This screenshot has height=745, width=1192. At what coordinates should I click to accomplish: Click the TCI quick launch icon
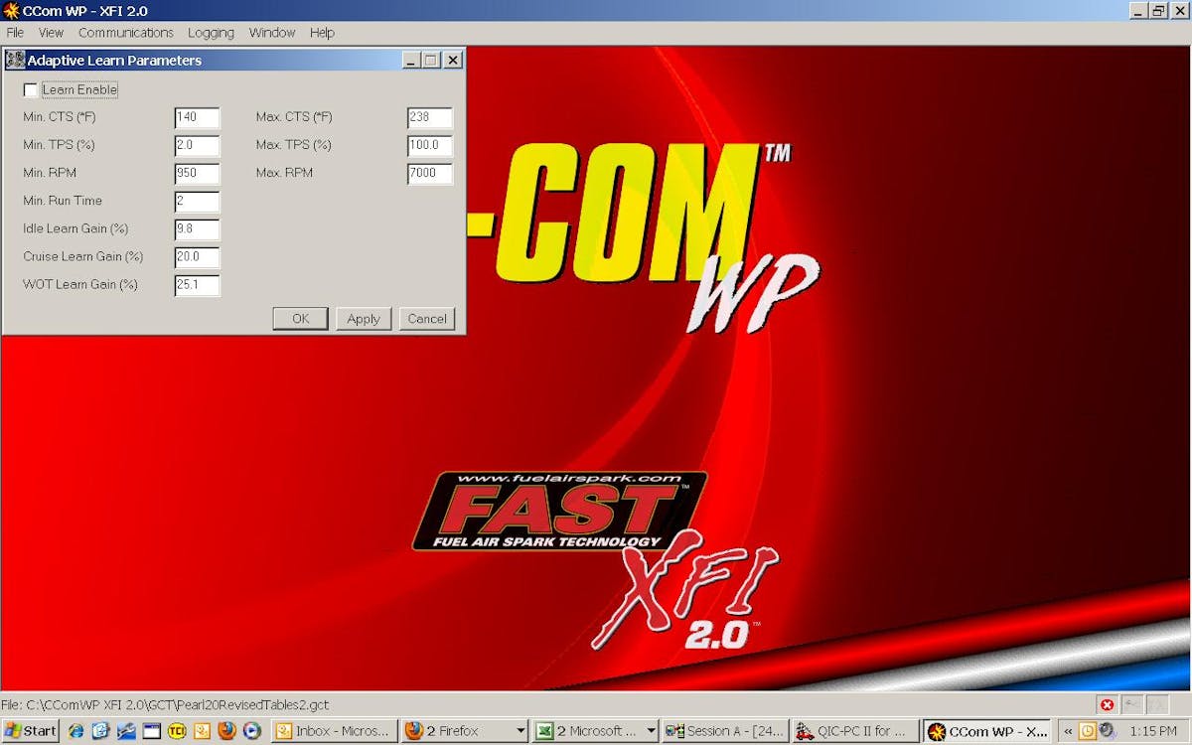(x=177, y=731)
